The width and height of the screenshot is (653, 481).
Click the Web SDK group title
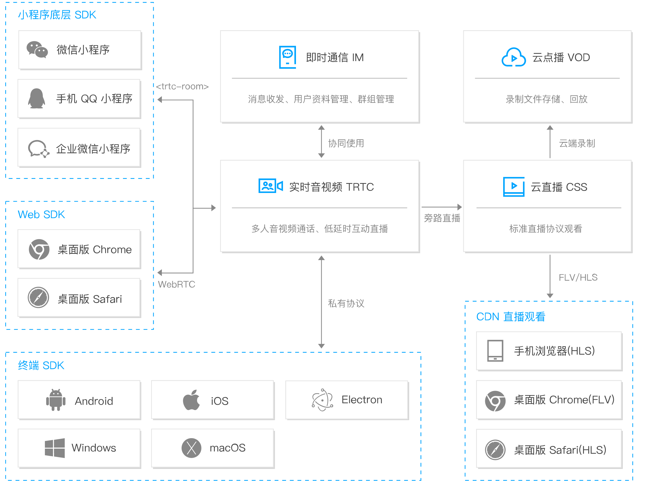click(x=41, y=215)
